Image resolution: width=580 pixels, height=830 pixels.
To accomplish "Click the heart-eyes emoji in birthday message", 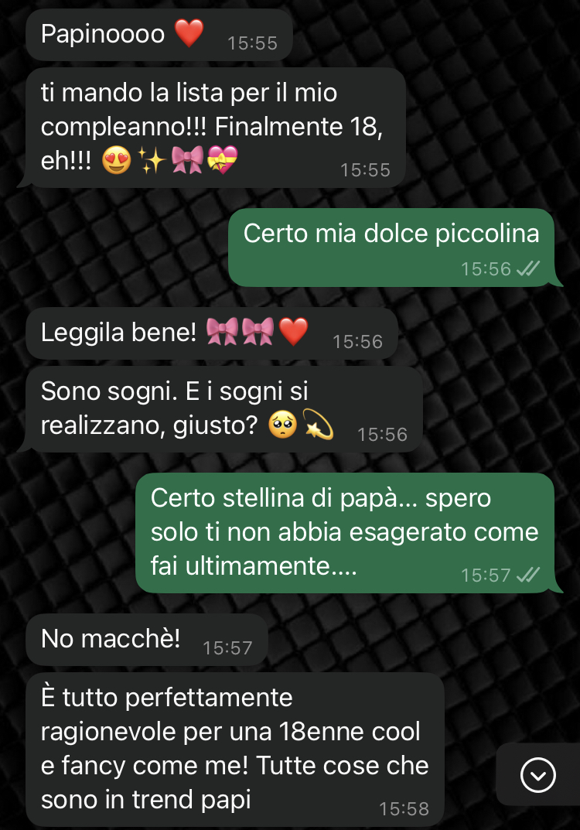I will [x=117, y=160].
